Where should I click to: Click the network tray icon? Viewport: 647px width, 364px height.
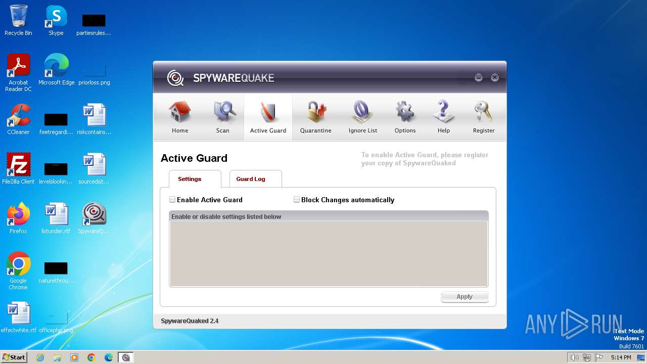tap(587, 357)
